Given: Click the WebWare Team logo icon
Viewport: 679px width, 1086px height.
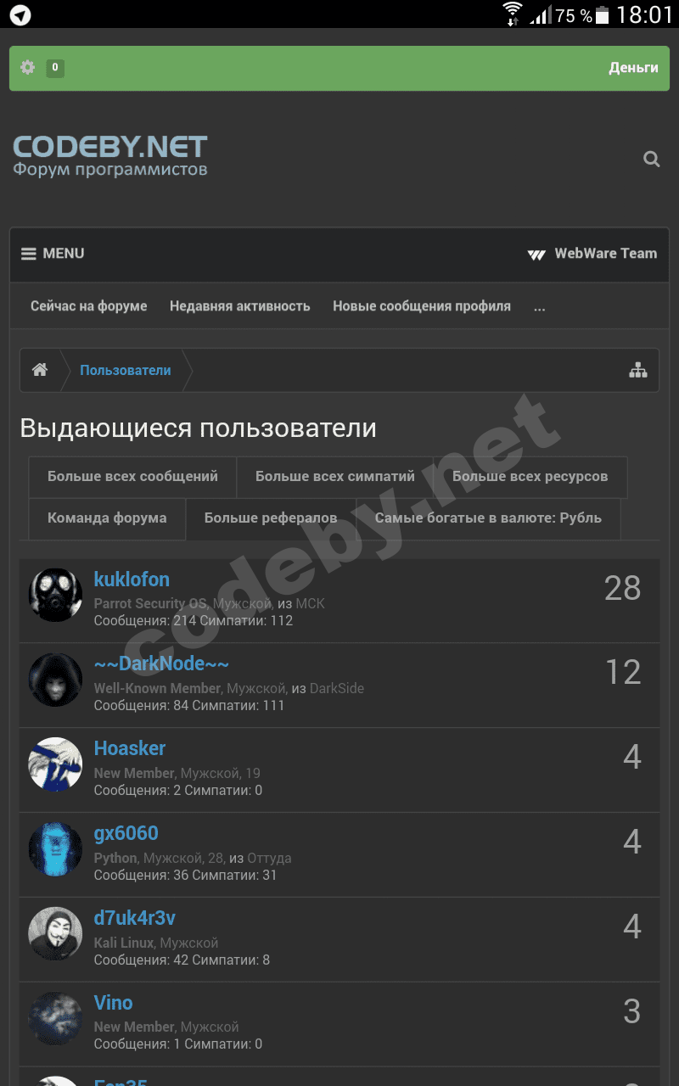Looking at the screenshot, I should [x=536, y=254].
